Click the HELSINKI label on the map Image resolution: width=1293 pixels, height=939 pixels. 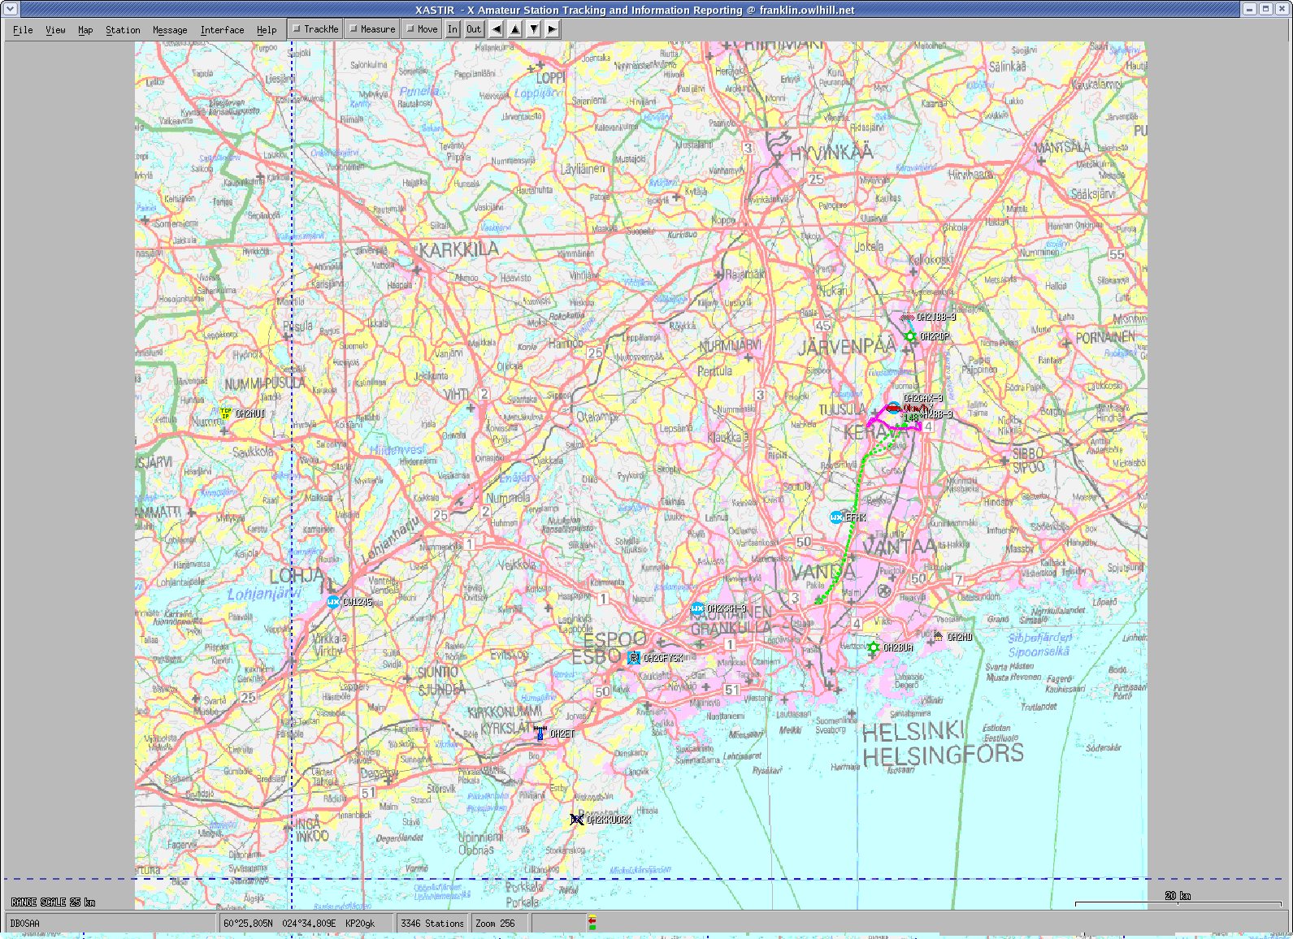[913, 732]
